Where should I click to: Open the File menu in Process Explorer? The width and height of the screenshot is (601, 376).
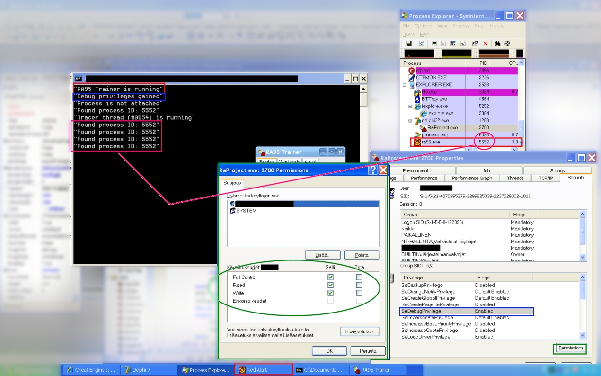click(x=406, y=26)
